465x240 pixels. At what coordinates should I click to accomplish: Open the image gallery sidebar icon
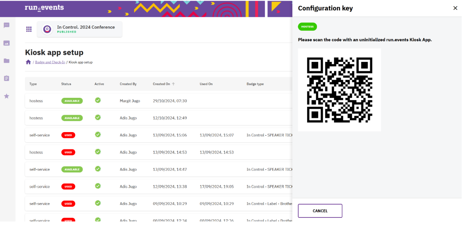tap(7, 43)
